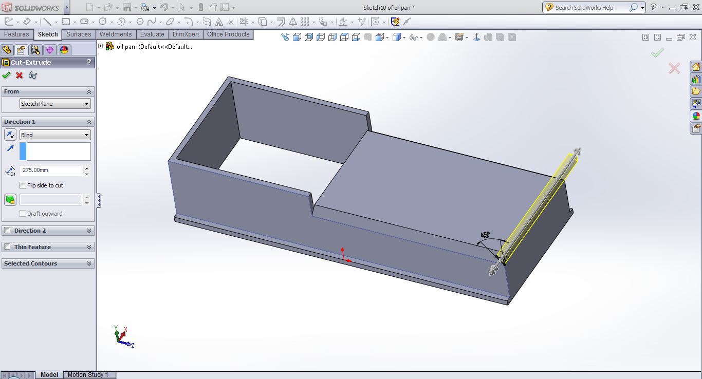Select the Ellipse sketch tool

[x=170, y=22]
